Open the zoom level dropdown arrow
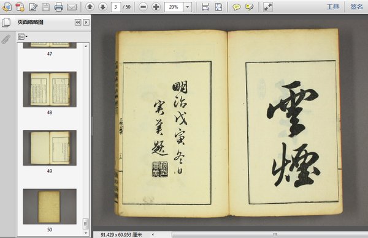Screen dimensions: 368x238 tap(187, 7)
